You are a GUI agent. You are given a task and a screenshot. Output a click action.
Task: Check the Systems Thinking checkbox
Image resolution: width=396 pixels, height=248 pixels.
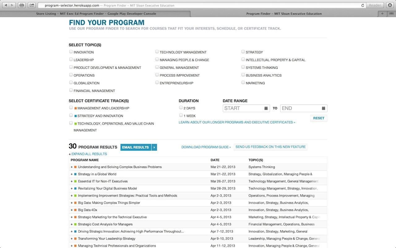coord(243,67)
